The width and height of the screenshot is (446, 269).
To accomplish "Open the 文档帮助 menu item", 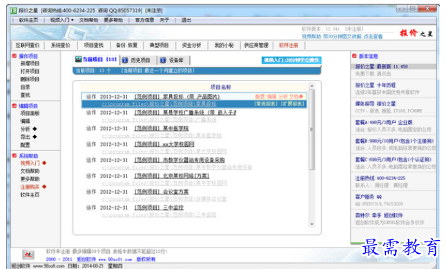I will pos(88,20).
